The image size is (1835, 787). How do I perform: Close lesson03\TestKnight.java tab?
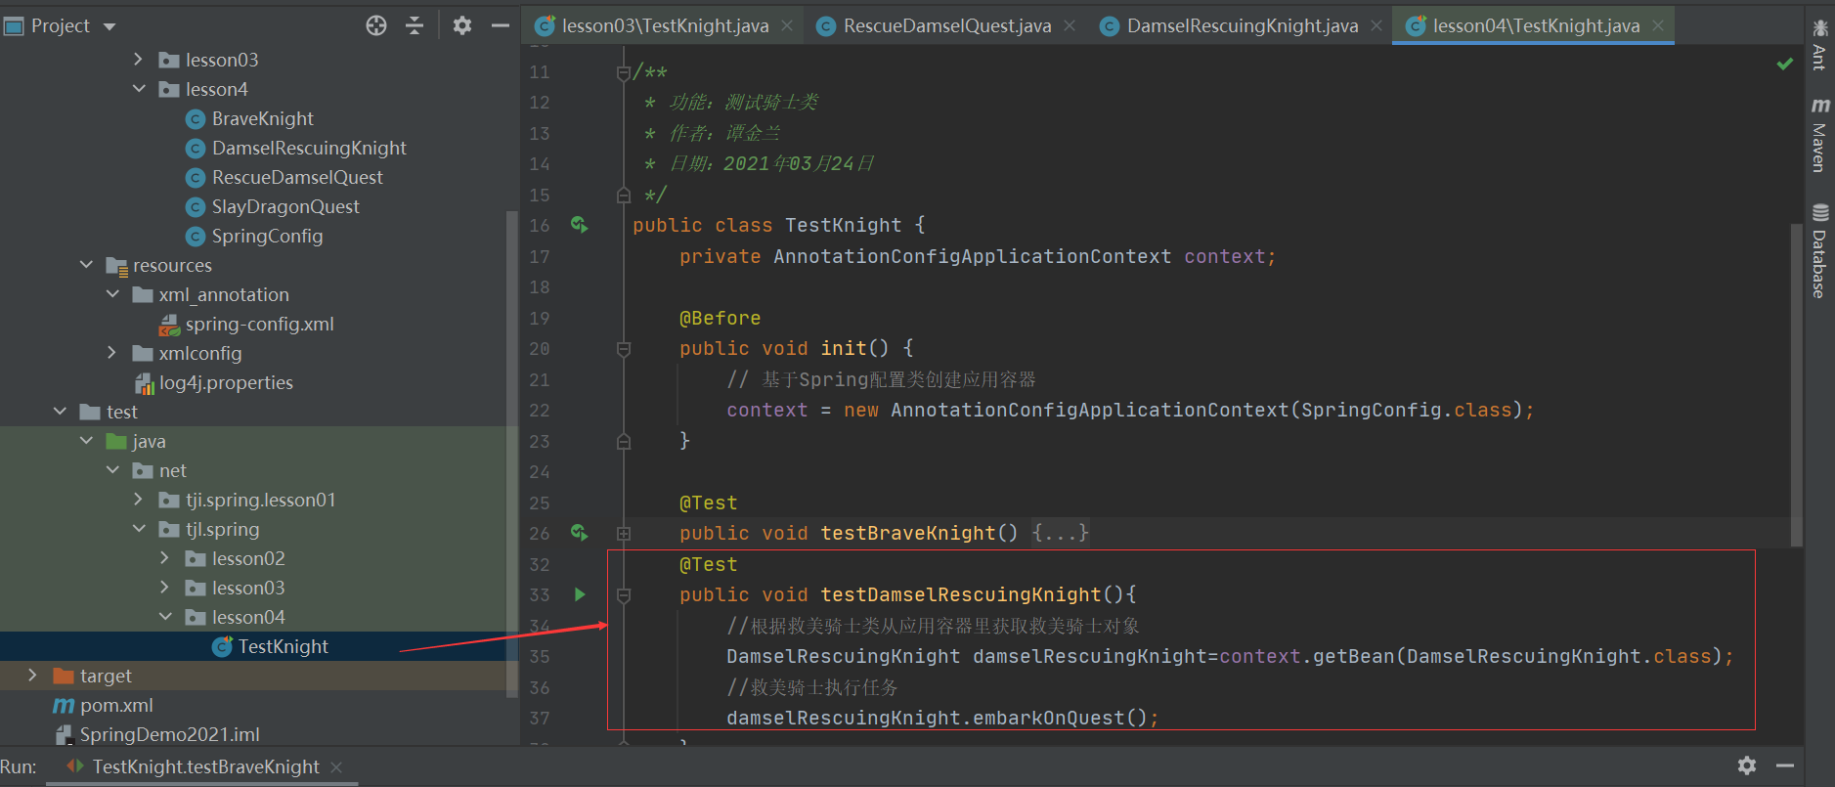point(787,26)
